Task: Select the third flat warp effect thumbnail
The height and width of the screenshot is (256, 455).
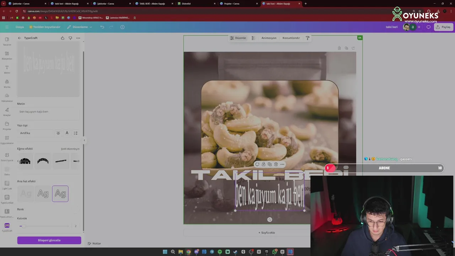Action: [61, 161]
